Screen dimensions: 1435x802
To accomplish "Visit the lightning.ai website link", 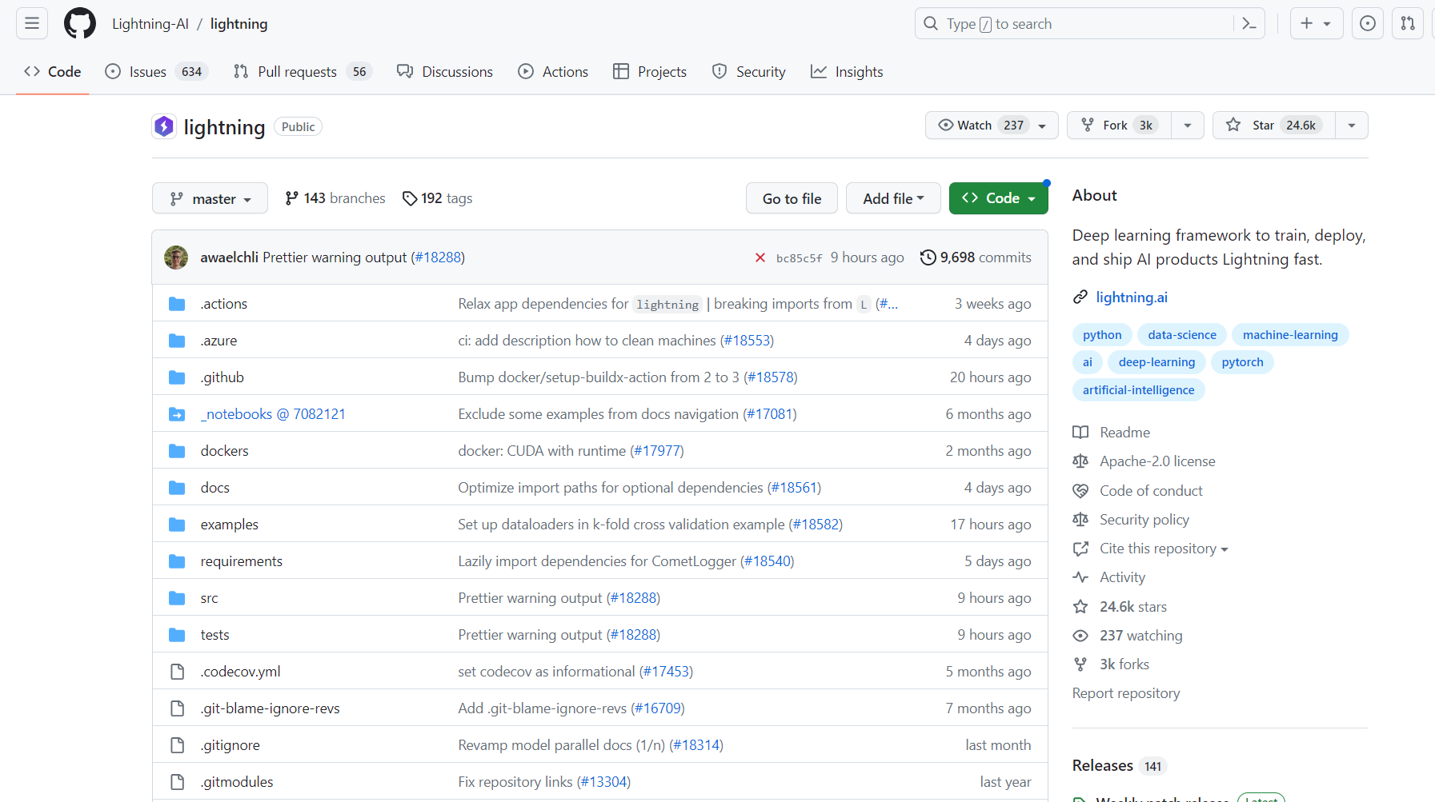I will (x=1132, y=297).
